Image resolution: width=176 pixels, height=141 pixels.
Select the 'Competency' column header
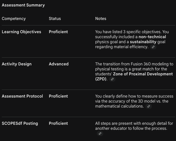click(14, 18)
